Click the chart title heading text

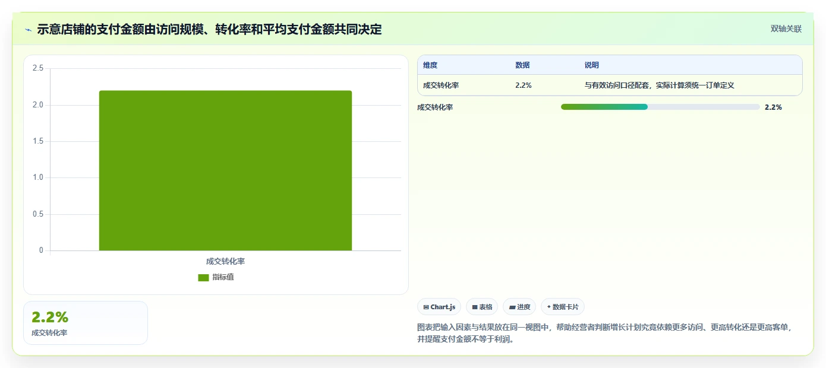[x=209, y=29]
